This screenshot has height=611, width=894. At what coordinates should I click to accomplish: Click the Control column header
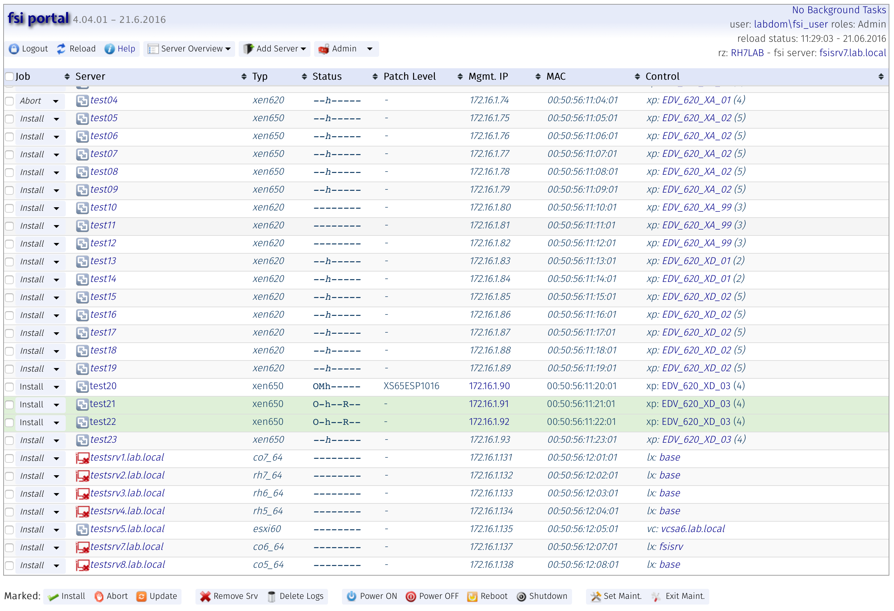pos(662,76)
